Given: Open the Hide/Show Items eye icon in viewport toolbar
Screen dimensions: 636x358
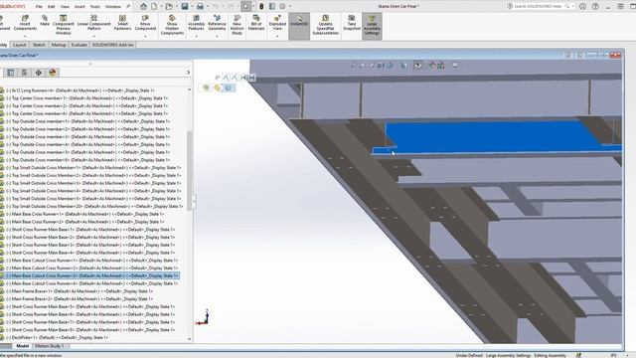Looking at the screenshot, I should click(418, 65).
